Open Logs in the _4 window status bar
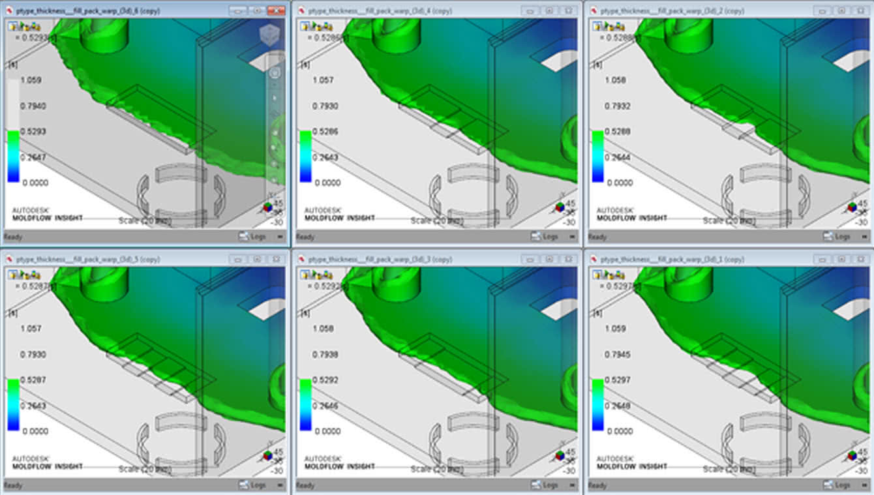The image size is (874, 495). [x=545, y=237]
